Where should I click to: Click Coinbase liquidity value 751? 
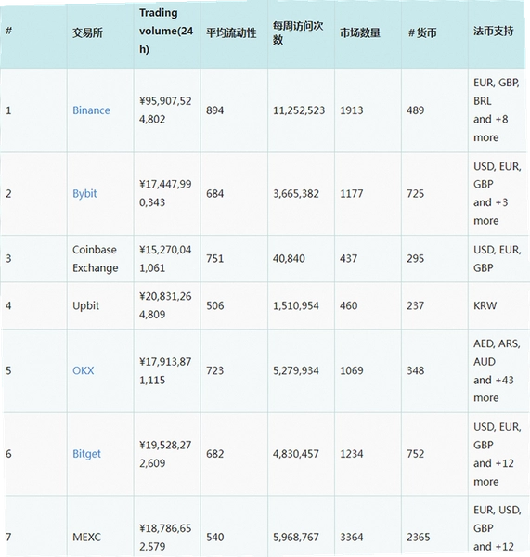(x=215, y=259)
